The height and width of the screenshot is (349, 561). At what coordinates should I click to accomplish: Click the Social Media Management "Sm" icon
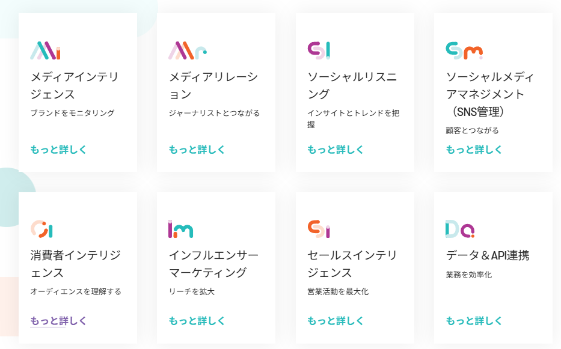pyautogui.click(x=464, y=50)
